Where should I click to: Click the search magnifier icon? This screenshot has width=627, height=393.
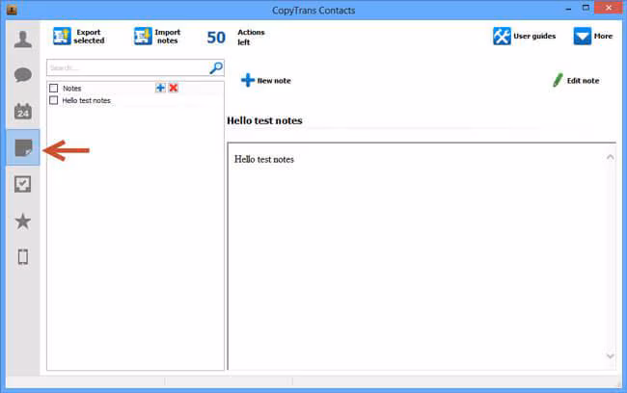coord(216,67)
